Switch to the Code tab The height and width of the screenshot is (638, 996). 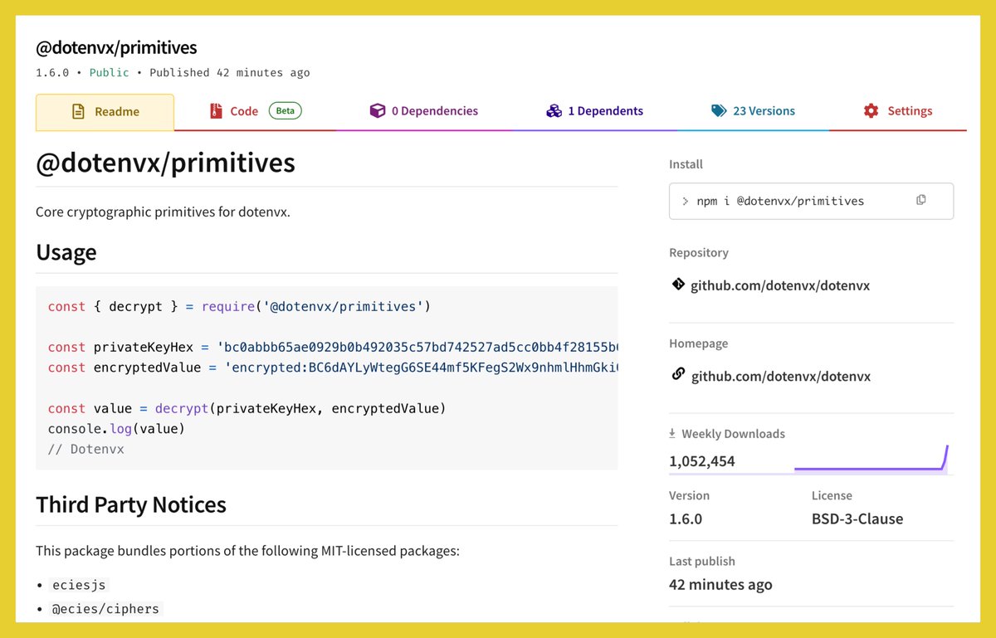(x=255, y=111)
